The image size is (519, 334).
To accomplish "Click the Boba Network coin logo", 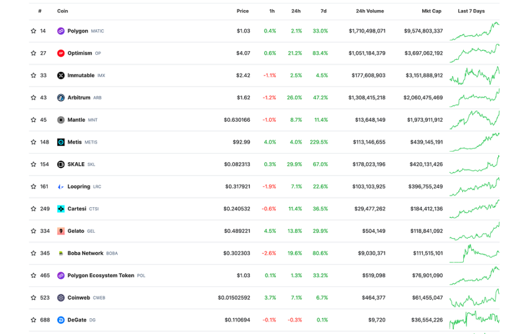I will pos(61,253).
